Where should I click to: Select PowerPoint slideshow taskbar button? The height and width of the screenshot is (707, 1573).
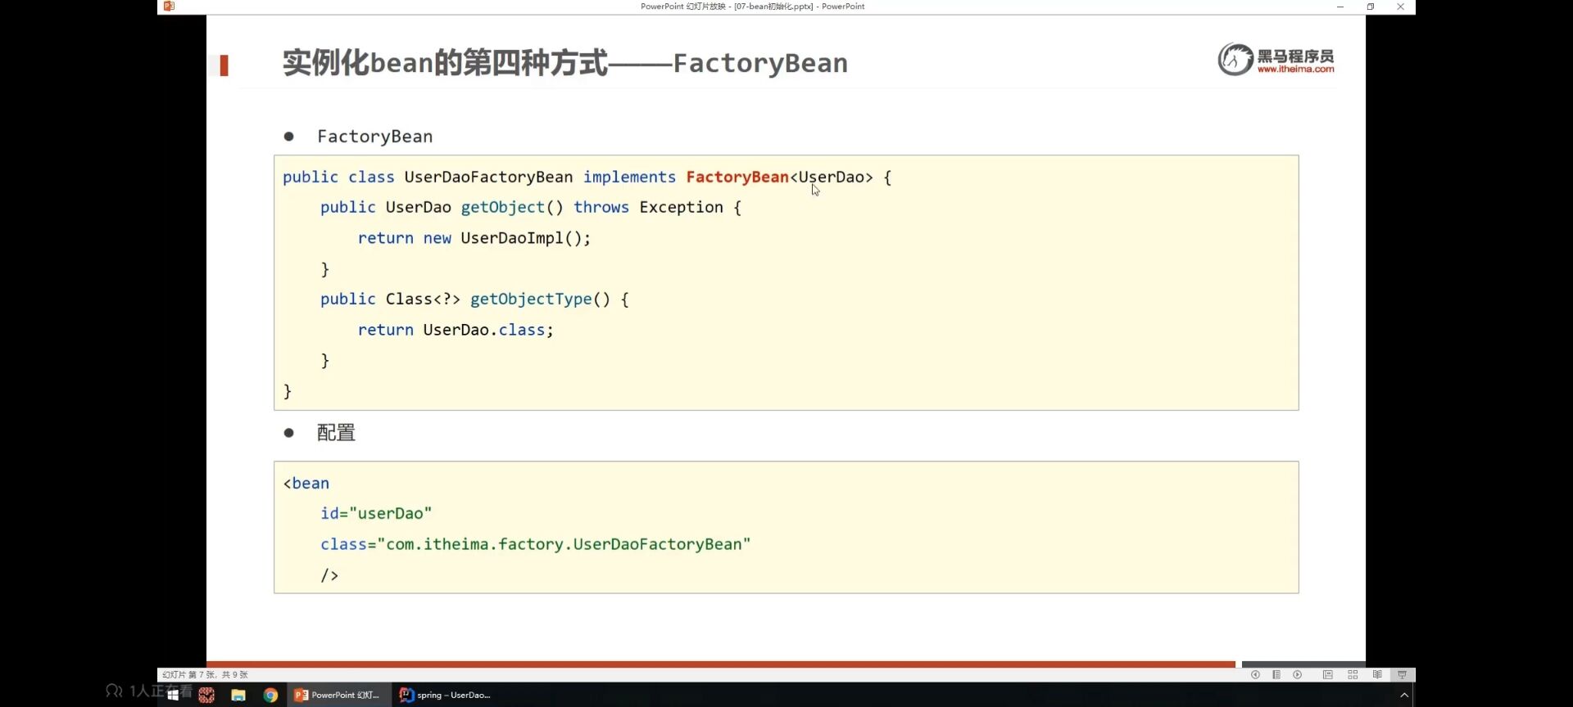338,695
